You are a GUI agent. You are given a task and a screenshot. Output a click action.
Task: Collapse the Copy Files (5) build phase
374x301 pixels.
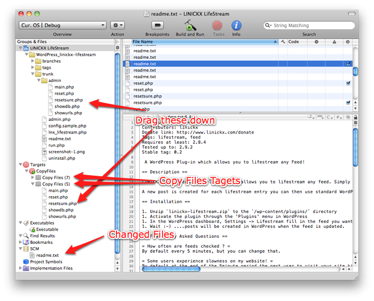[x=33, y=184]
